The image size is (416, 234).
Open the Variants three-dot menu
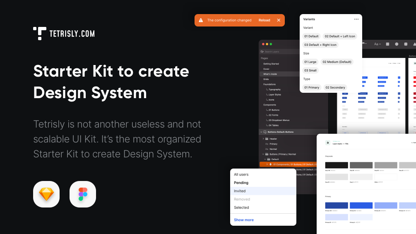pos(356,19)
